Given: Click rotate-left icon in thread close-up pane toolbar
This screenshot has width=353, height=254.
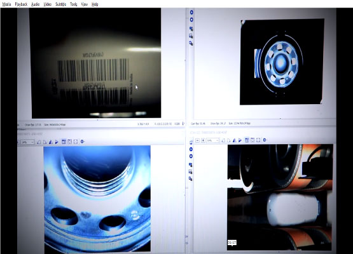Looking at the screenshot, I should [39, 142].
